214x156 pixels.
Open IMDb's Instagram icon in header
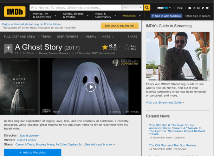(194, 8)
